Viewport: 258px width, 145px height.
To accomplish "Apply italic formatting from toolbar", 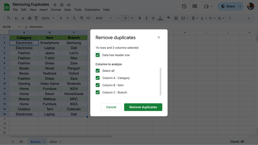I will [x=146, y=18].
